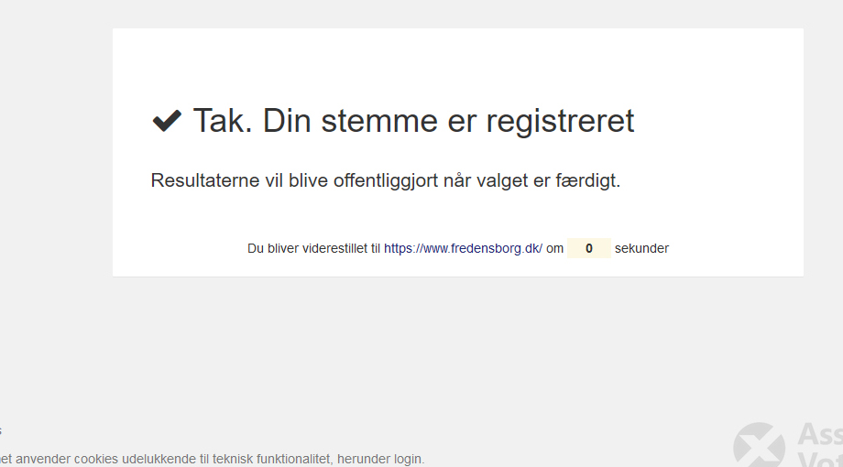
Task: Click the countdown box showing 0
Action: (588, 248)
